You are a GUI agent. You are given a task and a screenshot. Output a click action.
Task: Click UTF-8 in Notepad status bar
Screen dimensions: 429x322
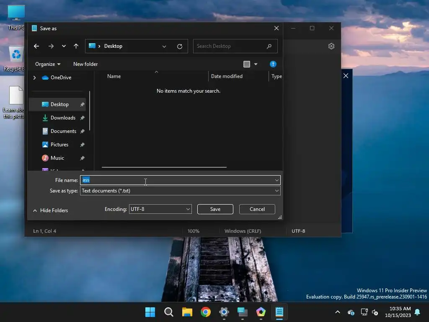point(298,231)
